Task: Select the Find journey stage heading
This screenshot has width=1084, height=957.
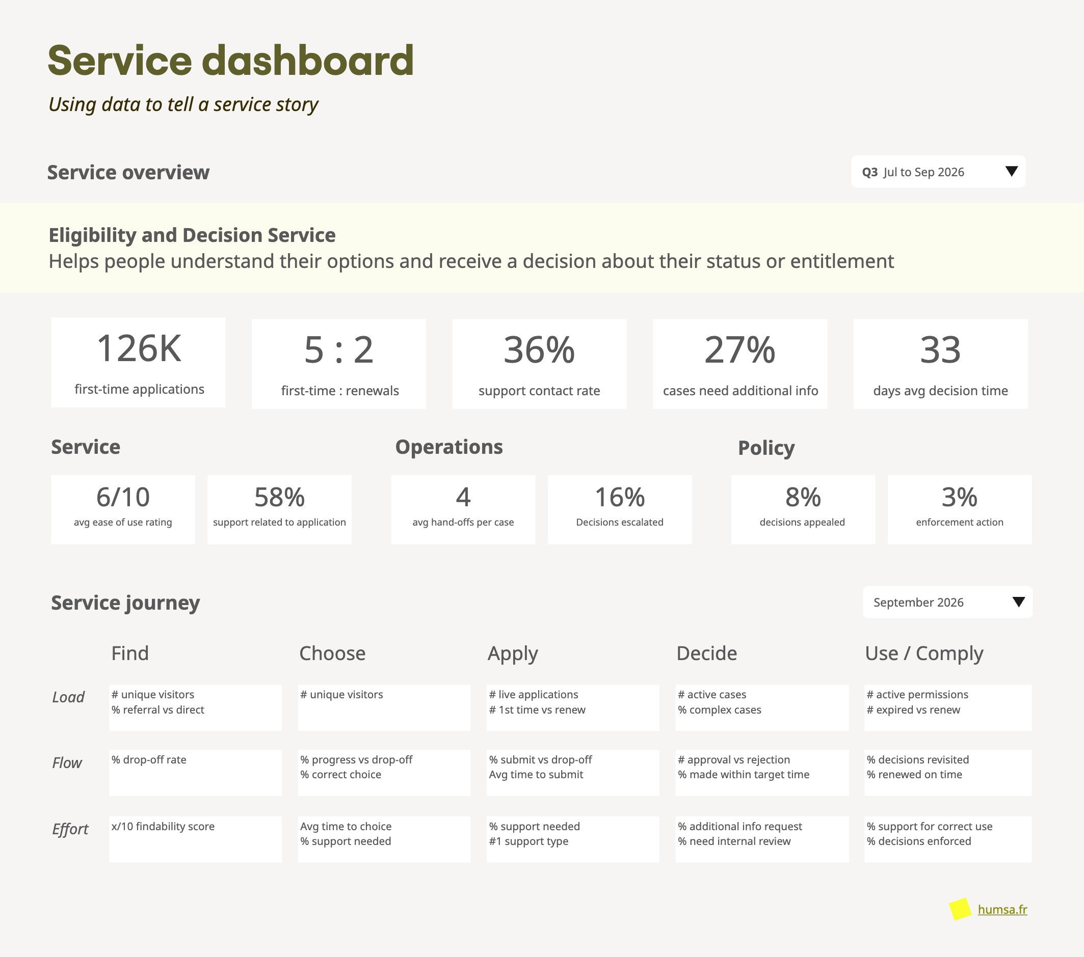Action: tap(130, 653)
